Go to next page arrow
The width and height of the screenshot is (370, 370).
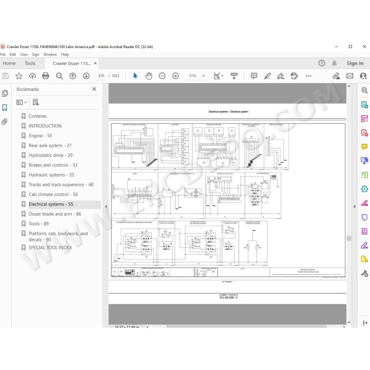click(86, 76)
